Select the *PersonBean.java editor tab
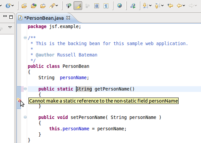The image size is (201, 143). coord(44,18)
